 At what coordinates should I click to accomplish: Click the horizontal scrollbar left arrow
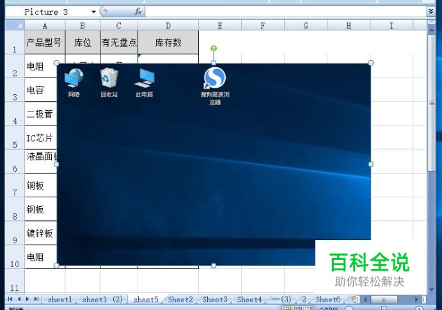(365, 299)
